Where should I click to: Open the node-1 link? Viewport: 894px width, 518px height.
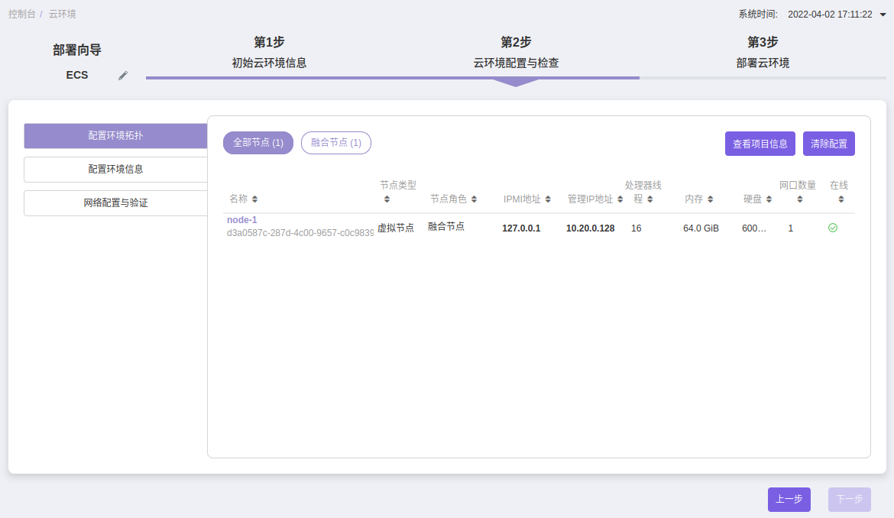242,220
